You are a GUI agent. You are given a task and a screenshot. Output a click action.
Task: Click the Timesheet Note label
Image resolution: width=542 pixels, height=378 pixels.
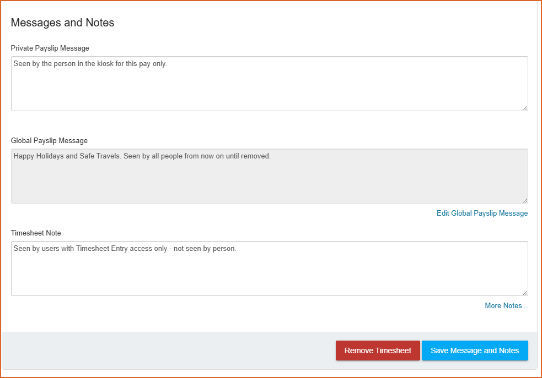tap(36, 233)
